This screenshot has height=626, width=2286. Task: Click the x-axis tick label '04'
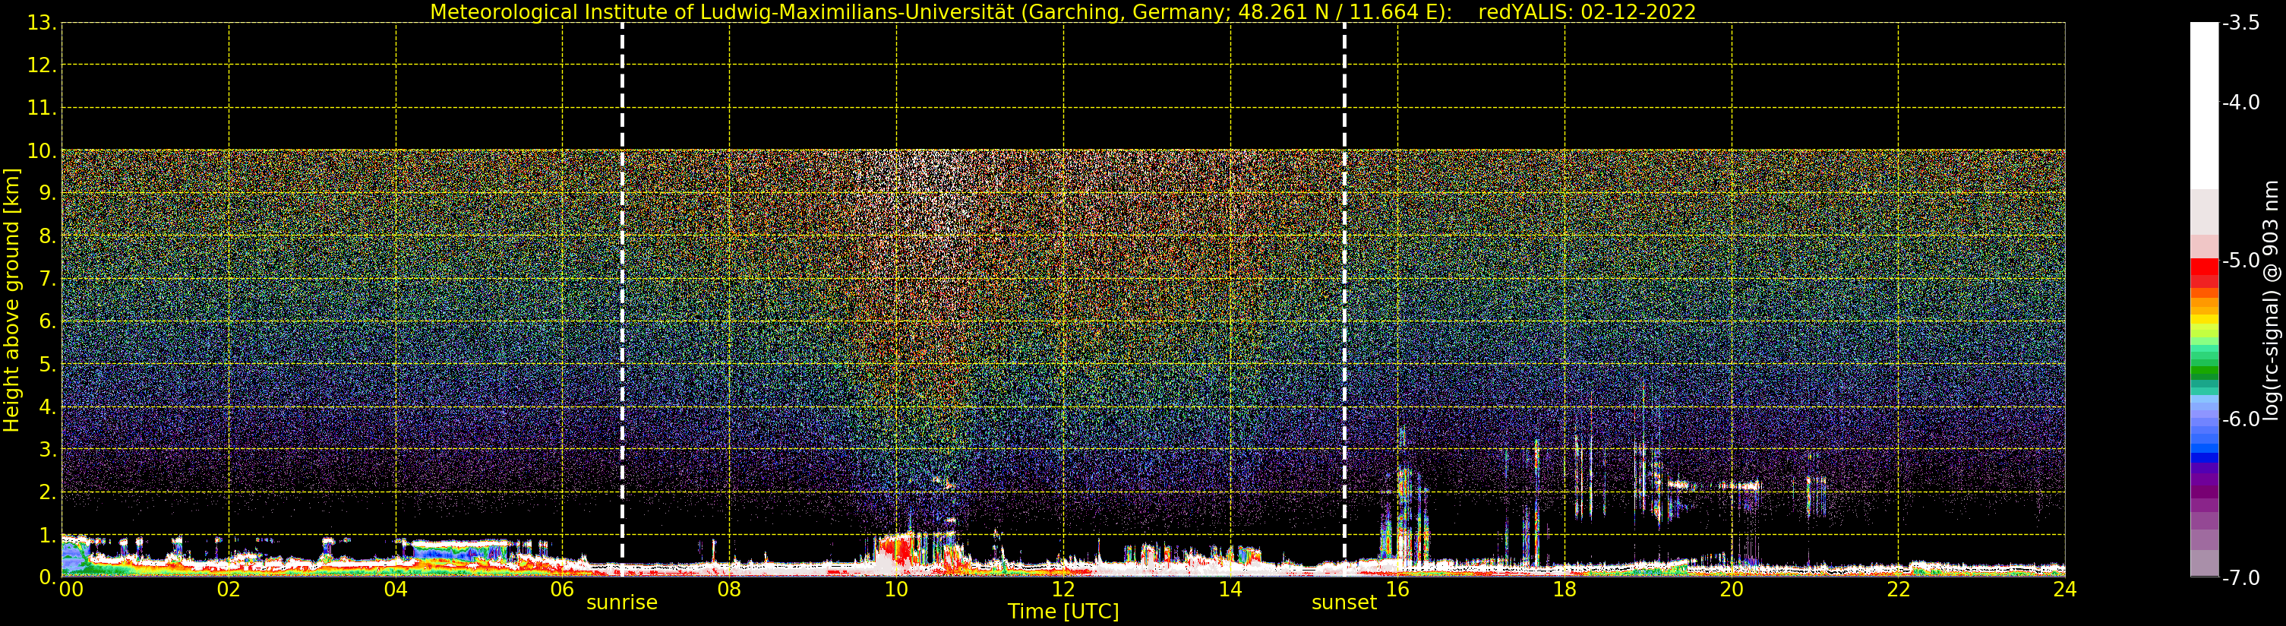point(396,590)
